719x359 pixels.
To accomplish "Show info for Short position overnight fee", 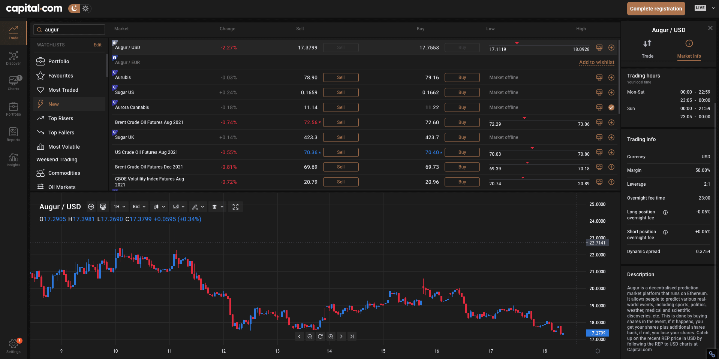I will [665, 232].
